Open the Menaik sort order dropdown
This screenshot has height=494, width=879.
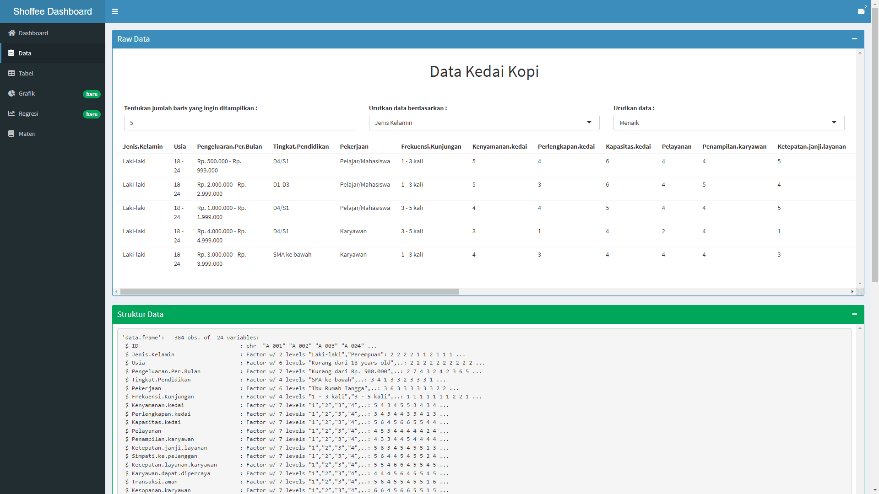(728, 123)
